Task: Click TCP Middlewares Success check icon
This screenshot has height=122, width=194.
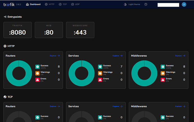Action: click(163, 117)
